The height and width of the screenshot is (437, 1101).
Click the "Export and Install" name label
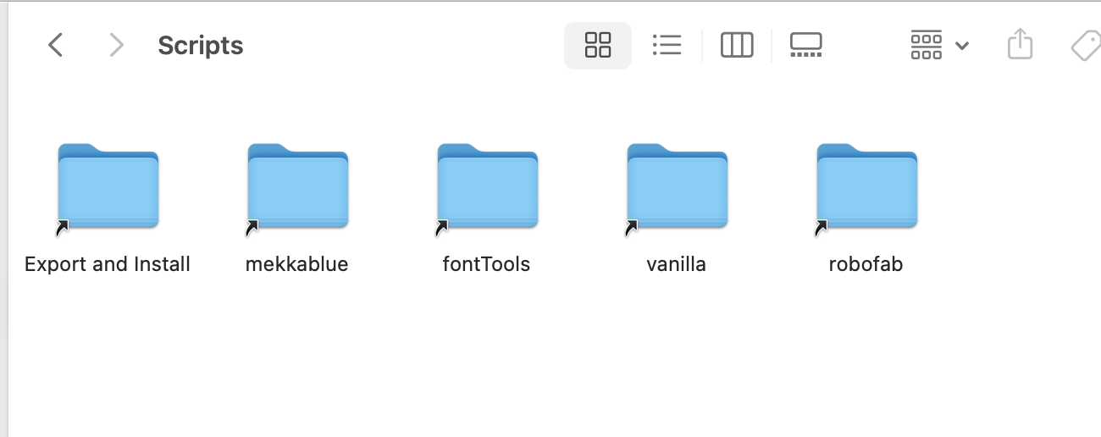point(108,264)
